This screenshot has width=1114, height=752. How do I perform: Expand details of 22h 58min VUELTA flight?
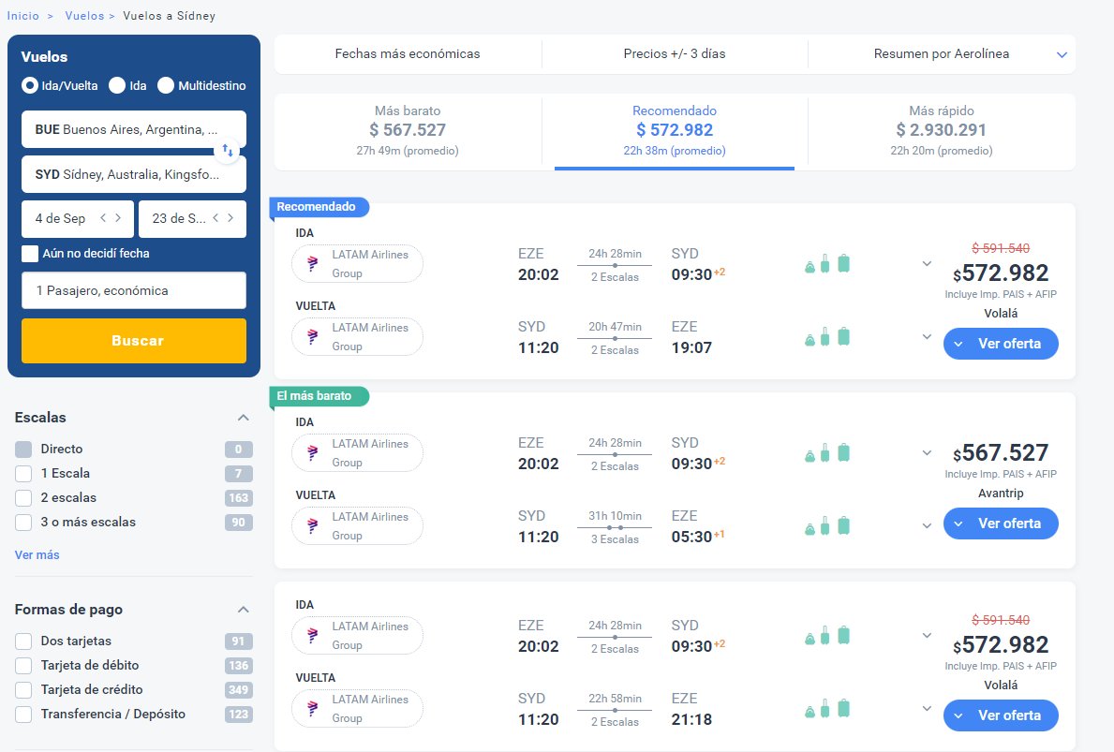pos(927,708)
